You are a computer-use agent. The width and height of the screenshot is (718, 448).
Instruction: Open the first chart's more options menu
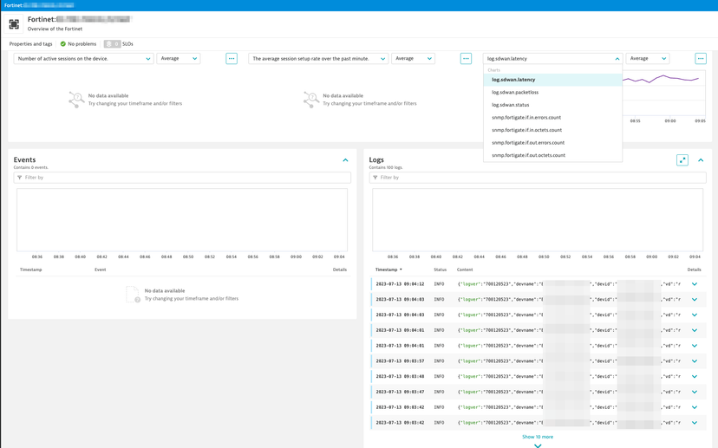[x=232, y=59]
